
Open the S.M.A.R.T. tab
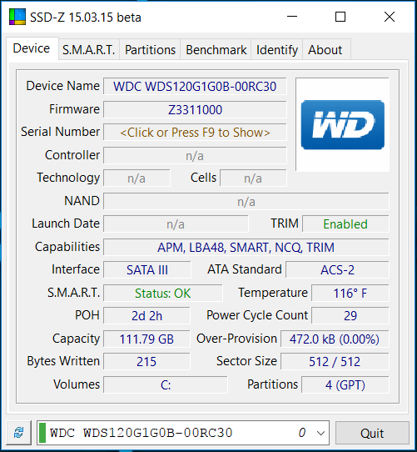tap(88, 50)
